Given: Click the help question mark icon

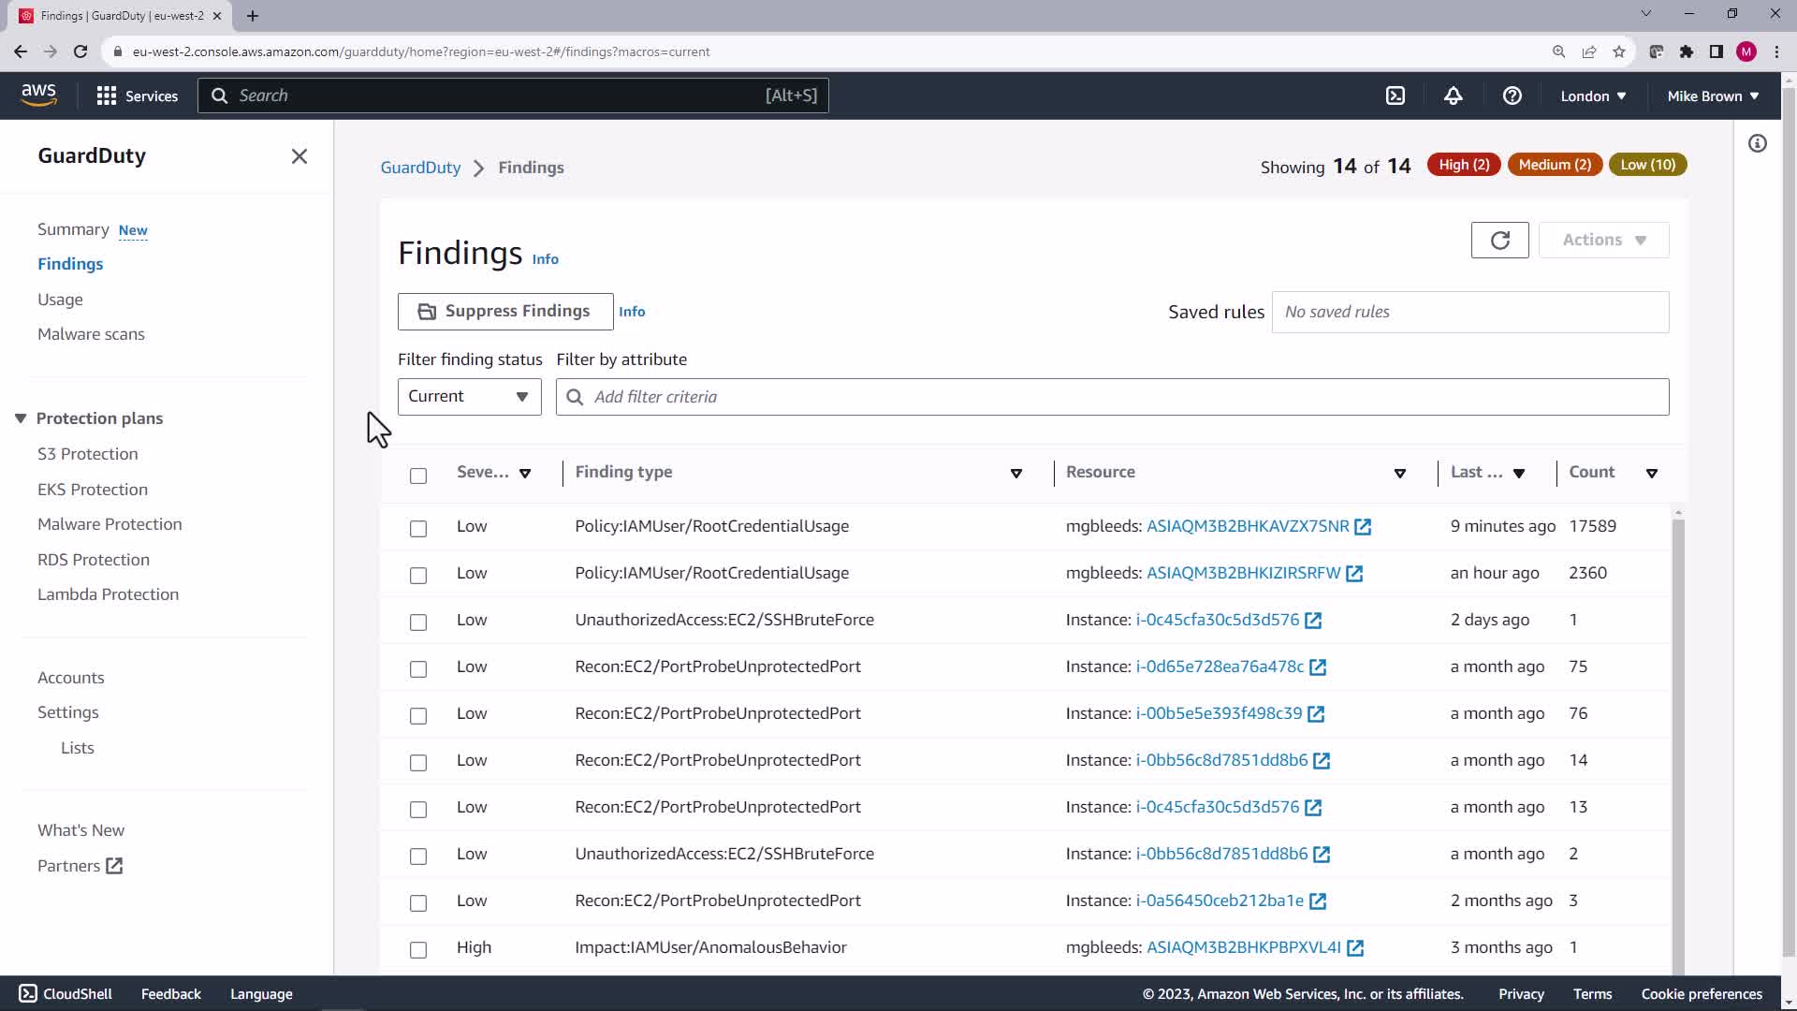Looking at the screenshot, I should [x=1512, y=95].
